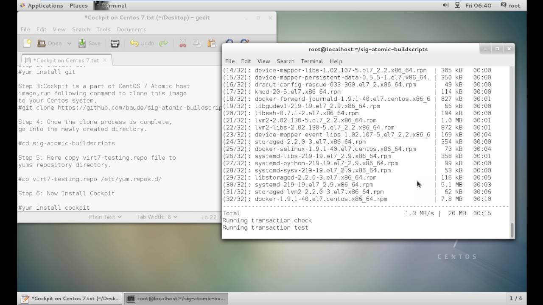
Task: Print the document via the printer icon
Action: pyautogui.click(x=115, y=43)
